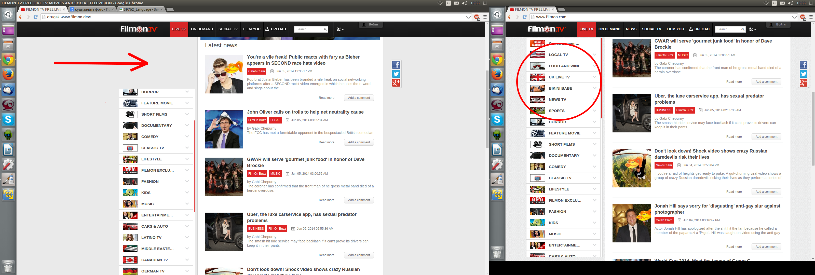Expand the HORROR category in the left window
The height and width of the screenshot is (275, 815).
pyautogui.click(x=187, y=92)
